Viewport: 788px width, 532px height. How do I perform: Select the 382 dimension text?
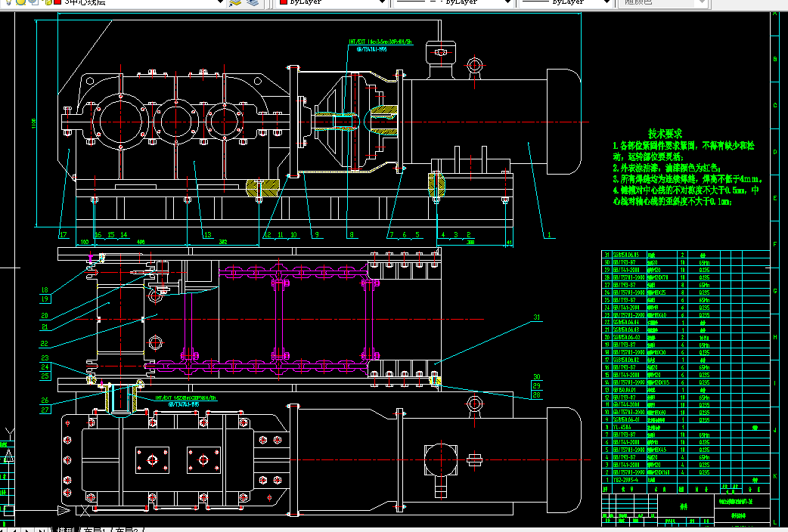[x=223, y=242]
